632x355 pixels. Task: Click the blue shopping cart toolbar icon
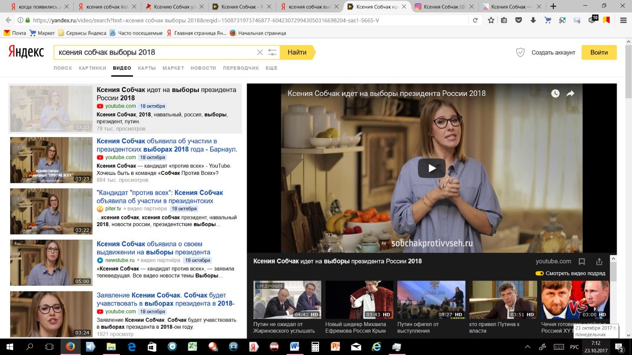pos(548,20)
